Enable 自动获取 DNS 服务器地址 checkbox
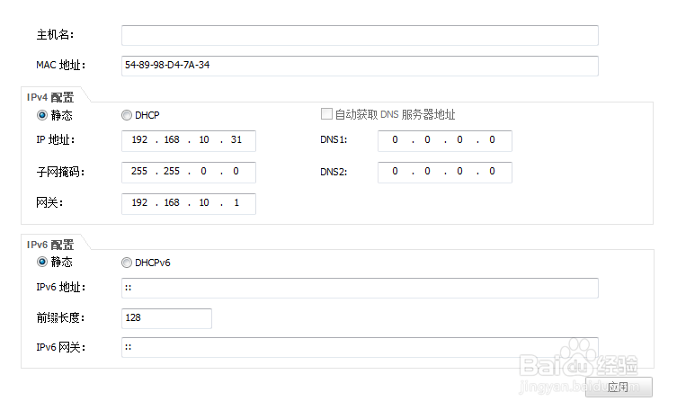677x410 pixels. (327, 115)
